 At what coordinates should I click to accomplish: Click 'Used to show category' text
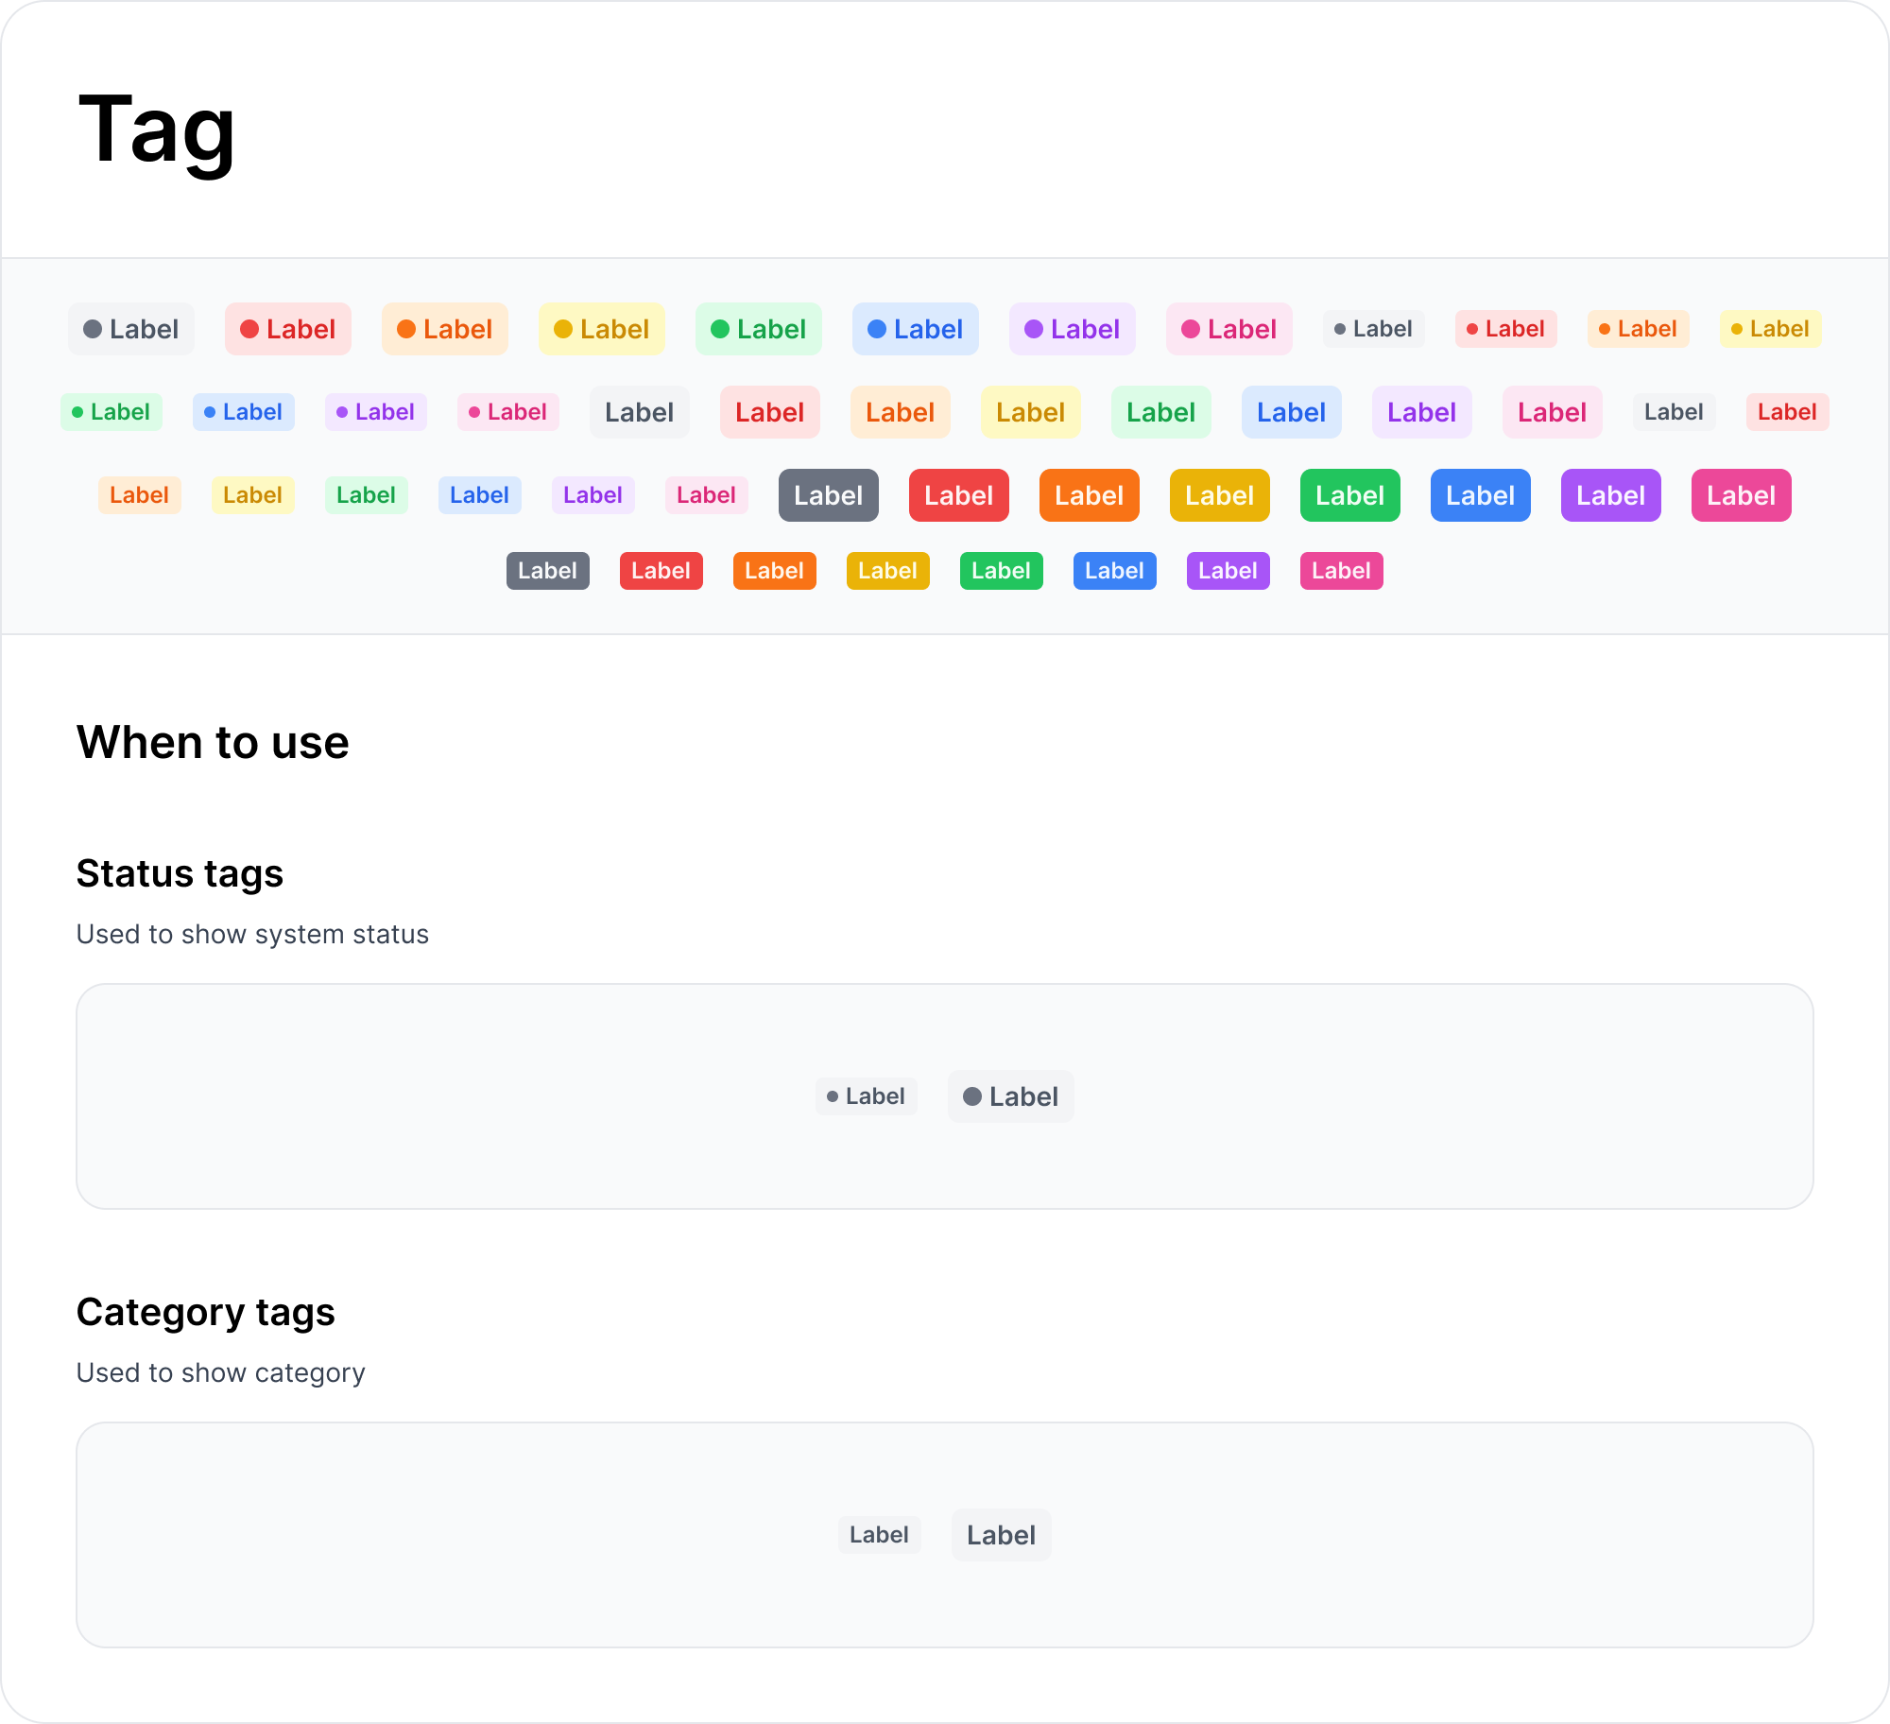pyautogui.click(x=220, y=1372)
